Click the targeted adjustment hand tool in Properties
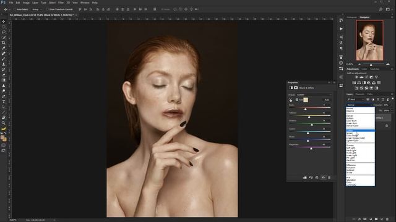Image resolution: width=396 pixels, height=222 pixels. point(291,100)
